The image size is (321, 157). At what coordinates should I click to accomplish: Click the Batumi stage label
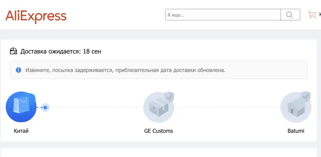(296, 131)
